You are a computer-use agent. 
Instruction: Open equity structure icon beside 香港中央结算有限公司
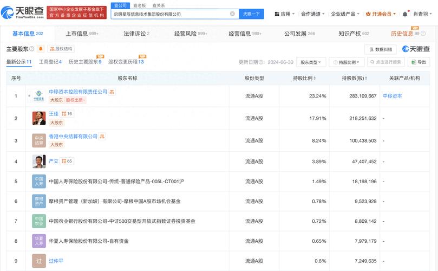pos(102,137)
